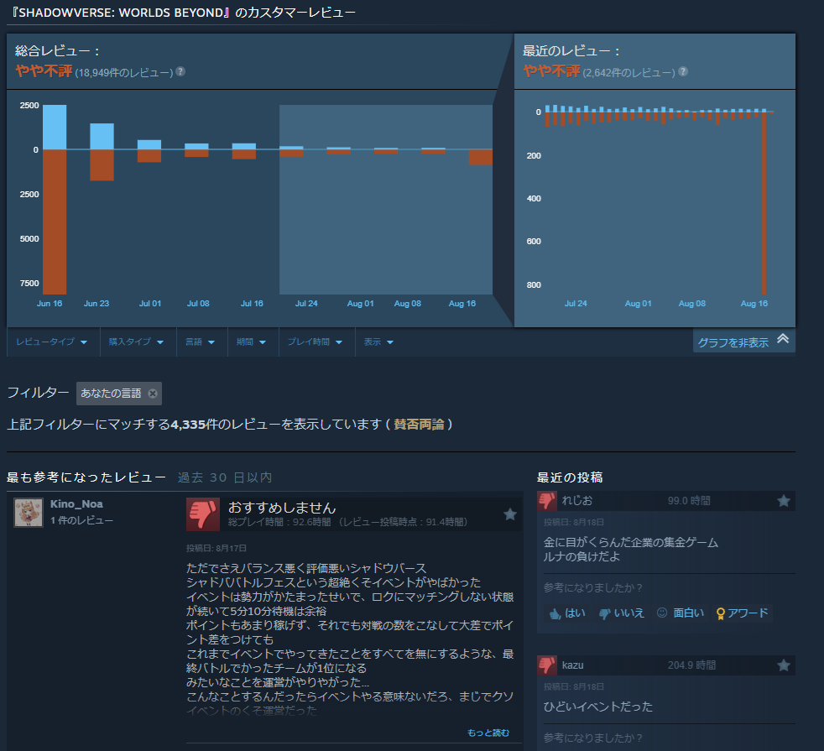This screenshot has height=751, width=824.
Task: Click the help icon beside 最近のレビュー count
Action: 683,72
